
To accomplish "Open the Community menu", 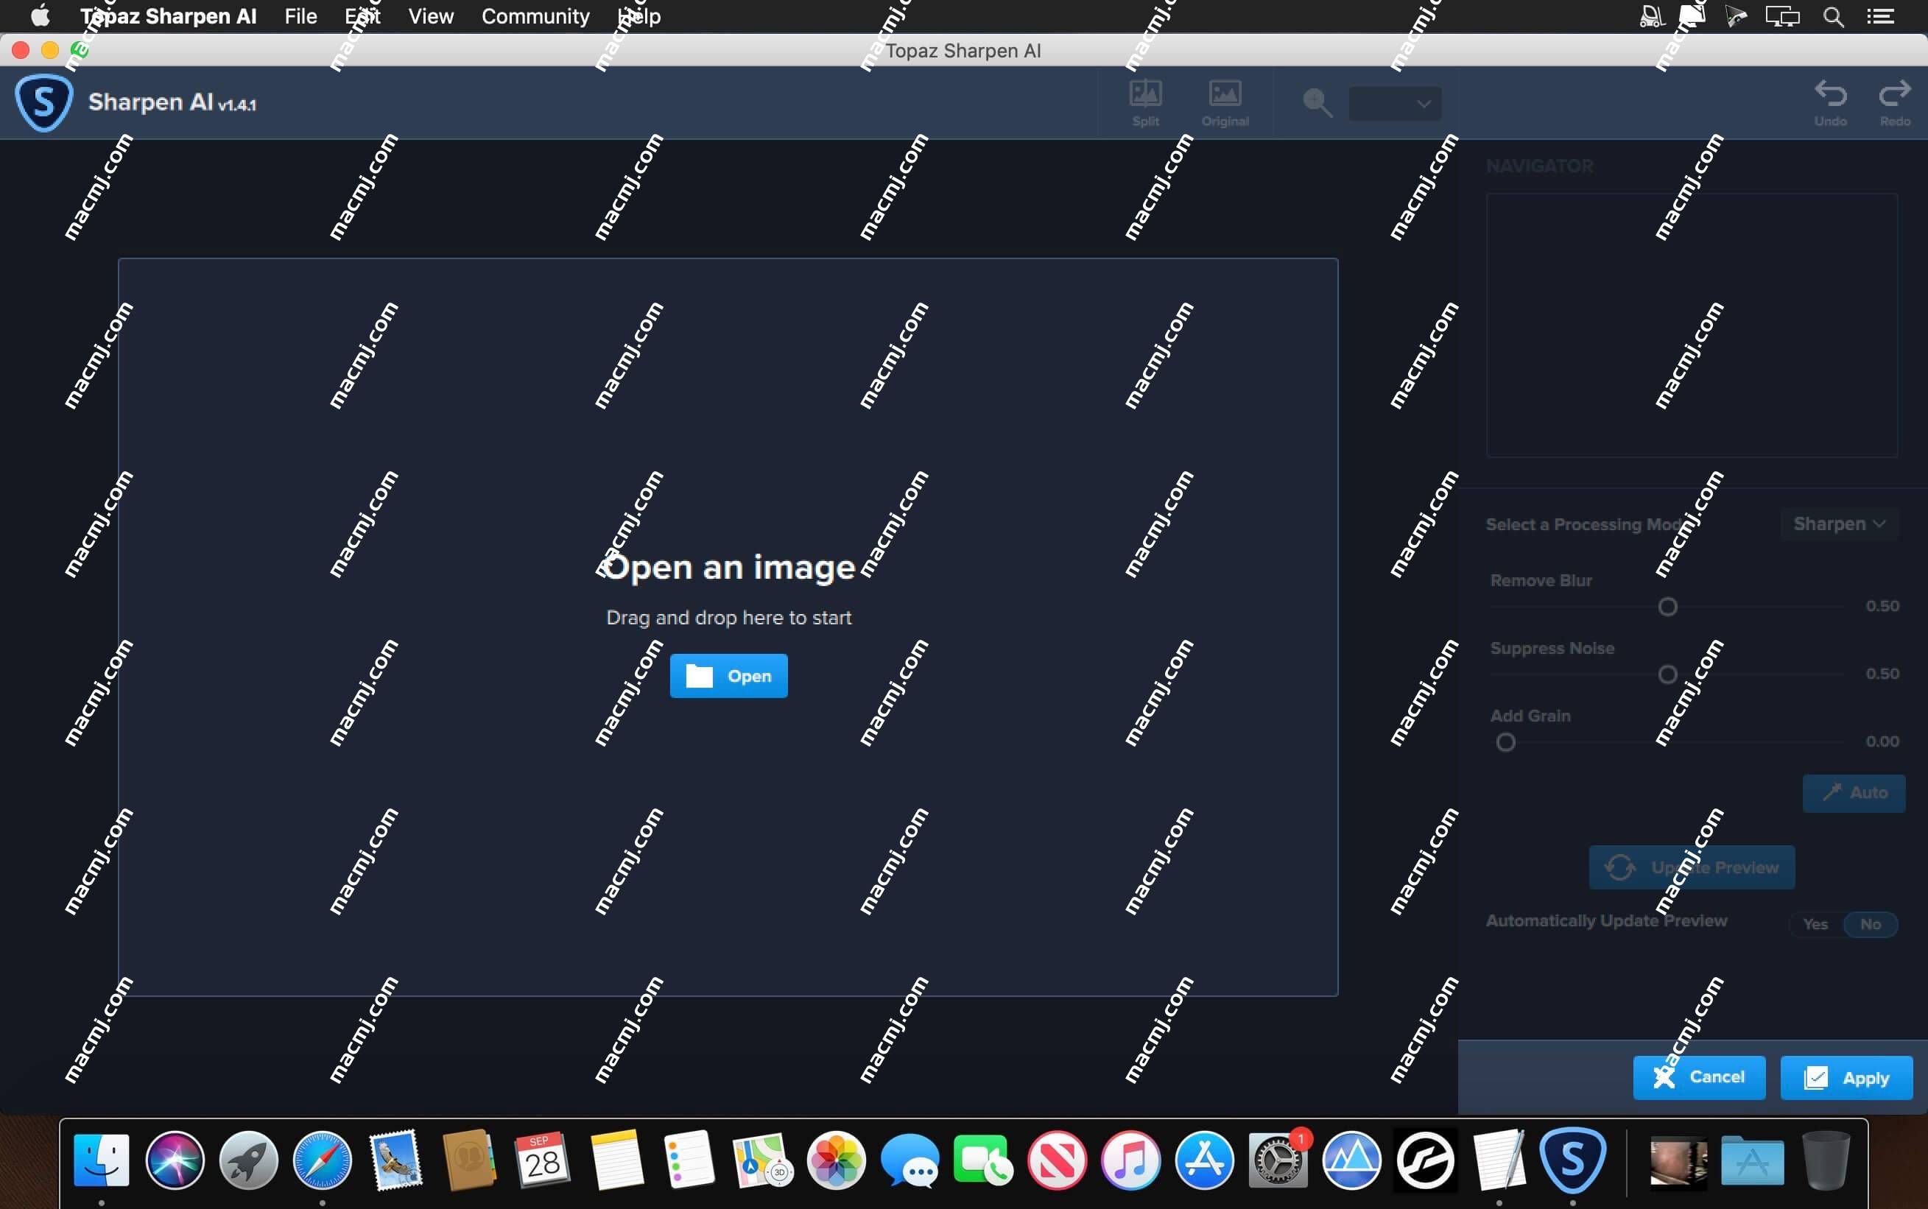I will click(x=536, y=16).
